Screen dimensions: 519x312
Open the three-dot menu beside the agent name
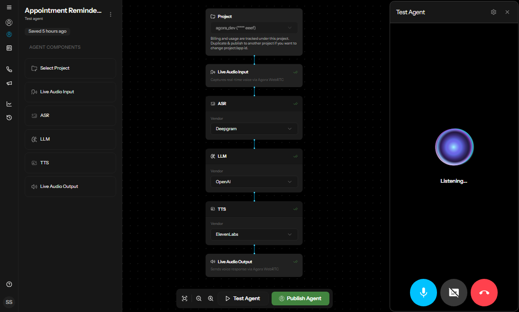coord(110,14)
